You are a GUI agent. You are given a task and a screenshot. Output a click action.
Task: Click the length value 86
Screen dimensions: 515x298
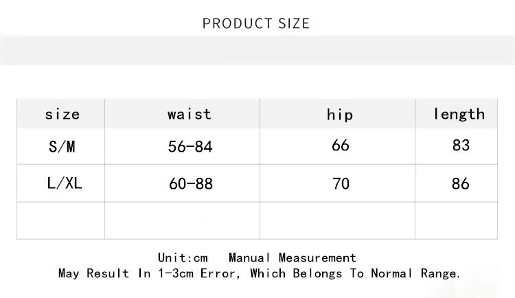[461, 183]
